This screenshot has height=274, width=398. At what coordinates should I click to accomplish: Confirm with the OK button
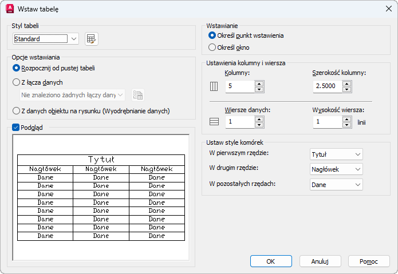pyautogui.click(x=271, y=261)
